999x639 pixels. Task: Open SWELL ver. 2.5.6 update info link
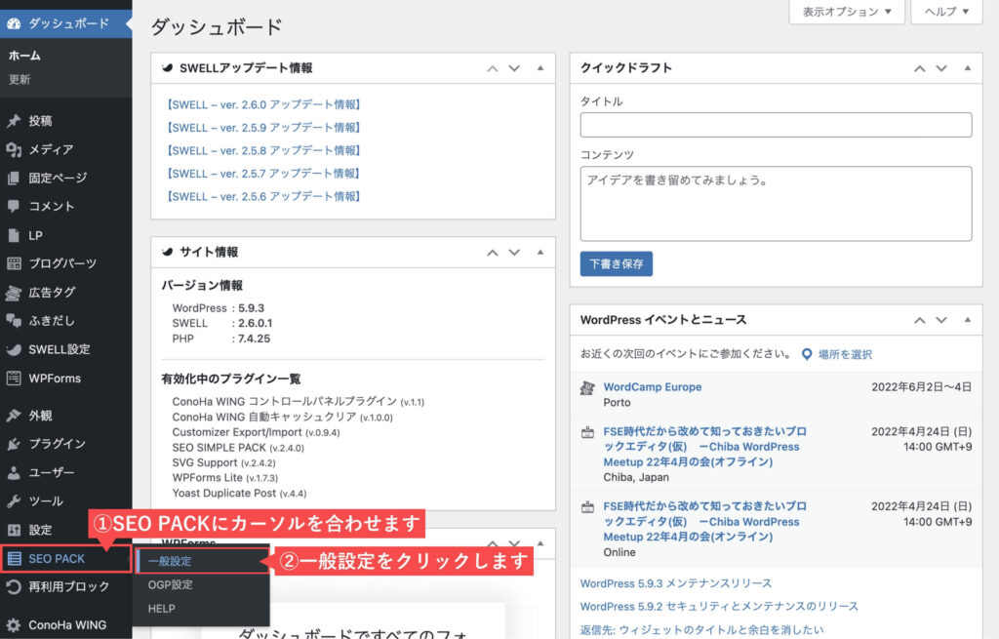263,196
